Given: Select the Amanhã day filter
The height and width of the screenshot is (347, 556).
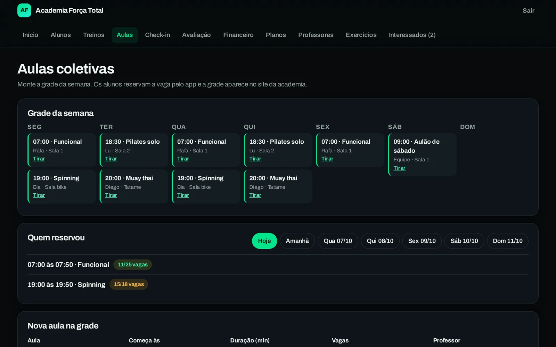Looking at the screenshot, I should pyautogui.click(x=297, y=241).
